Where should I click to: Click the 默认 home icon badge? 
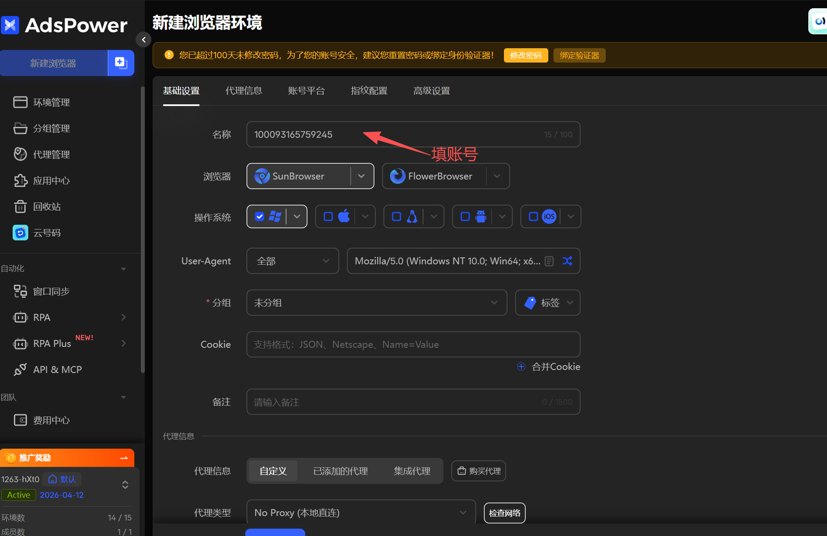tap(62, 479)
